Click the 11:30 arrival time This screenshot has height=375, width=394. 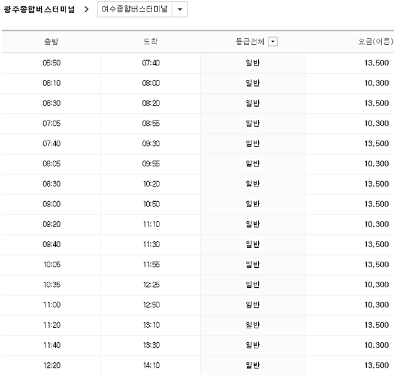(x=152, y=244)
